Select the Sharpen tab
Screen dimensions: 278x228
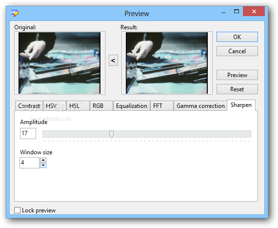coord(241,105)
